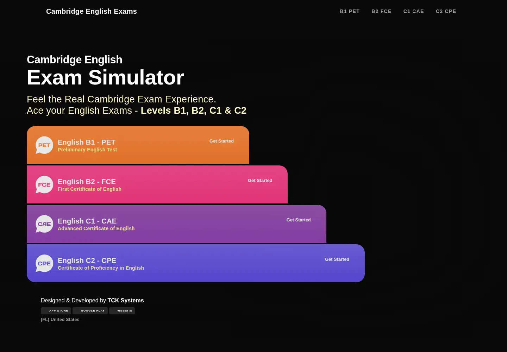Image resolution: width=507 pixels, height=352 pixels.
Task: Get Started with English C1 - CAE
Action: click(299, 220)
